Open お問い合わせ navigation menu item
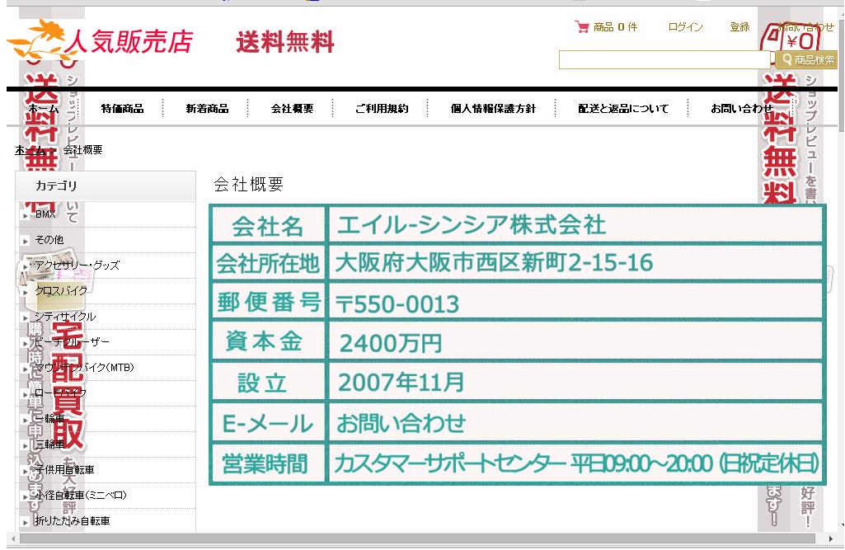This screenshot has height=550, width=845. pos(741,108)
